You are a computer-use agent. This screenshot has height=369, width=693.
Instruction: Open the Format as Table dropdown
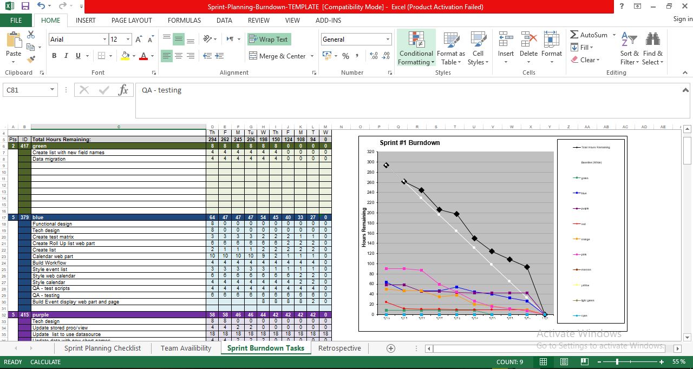click(x=450, y=48)
